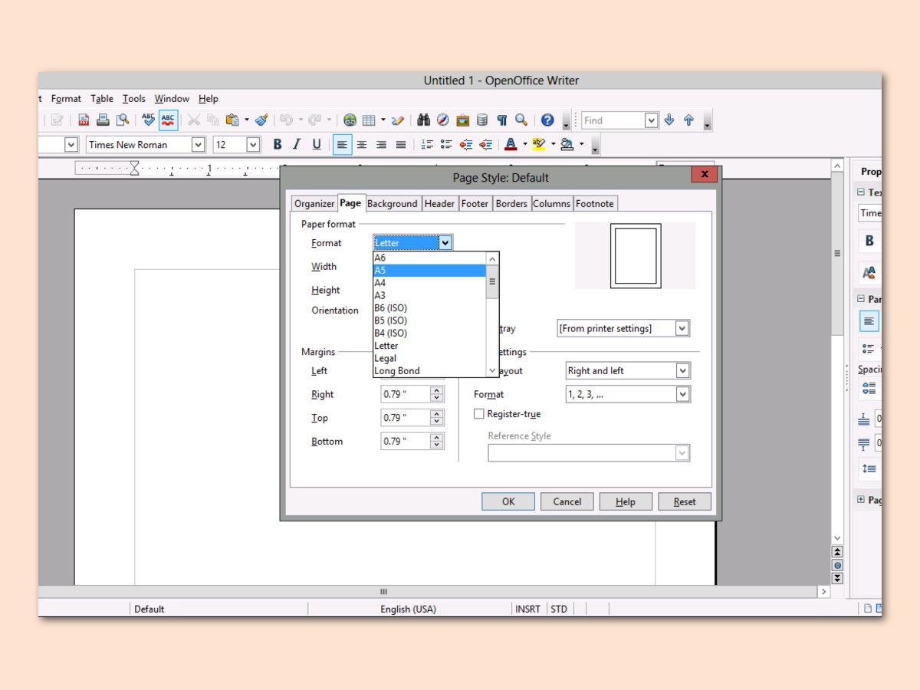
Task: Select A5 in the format list
Action: tap(429, 271)
